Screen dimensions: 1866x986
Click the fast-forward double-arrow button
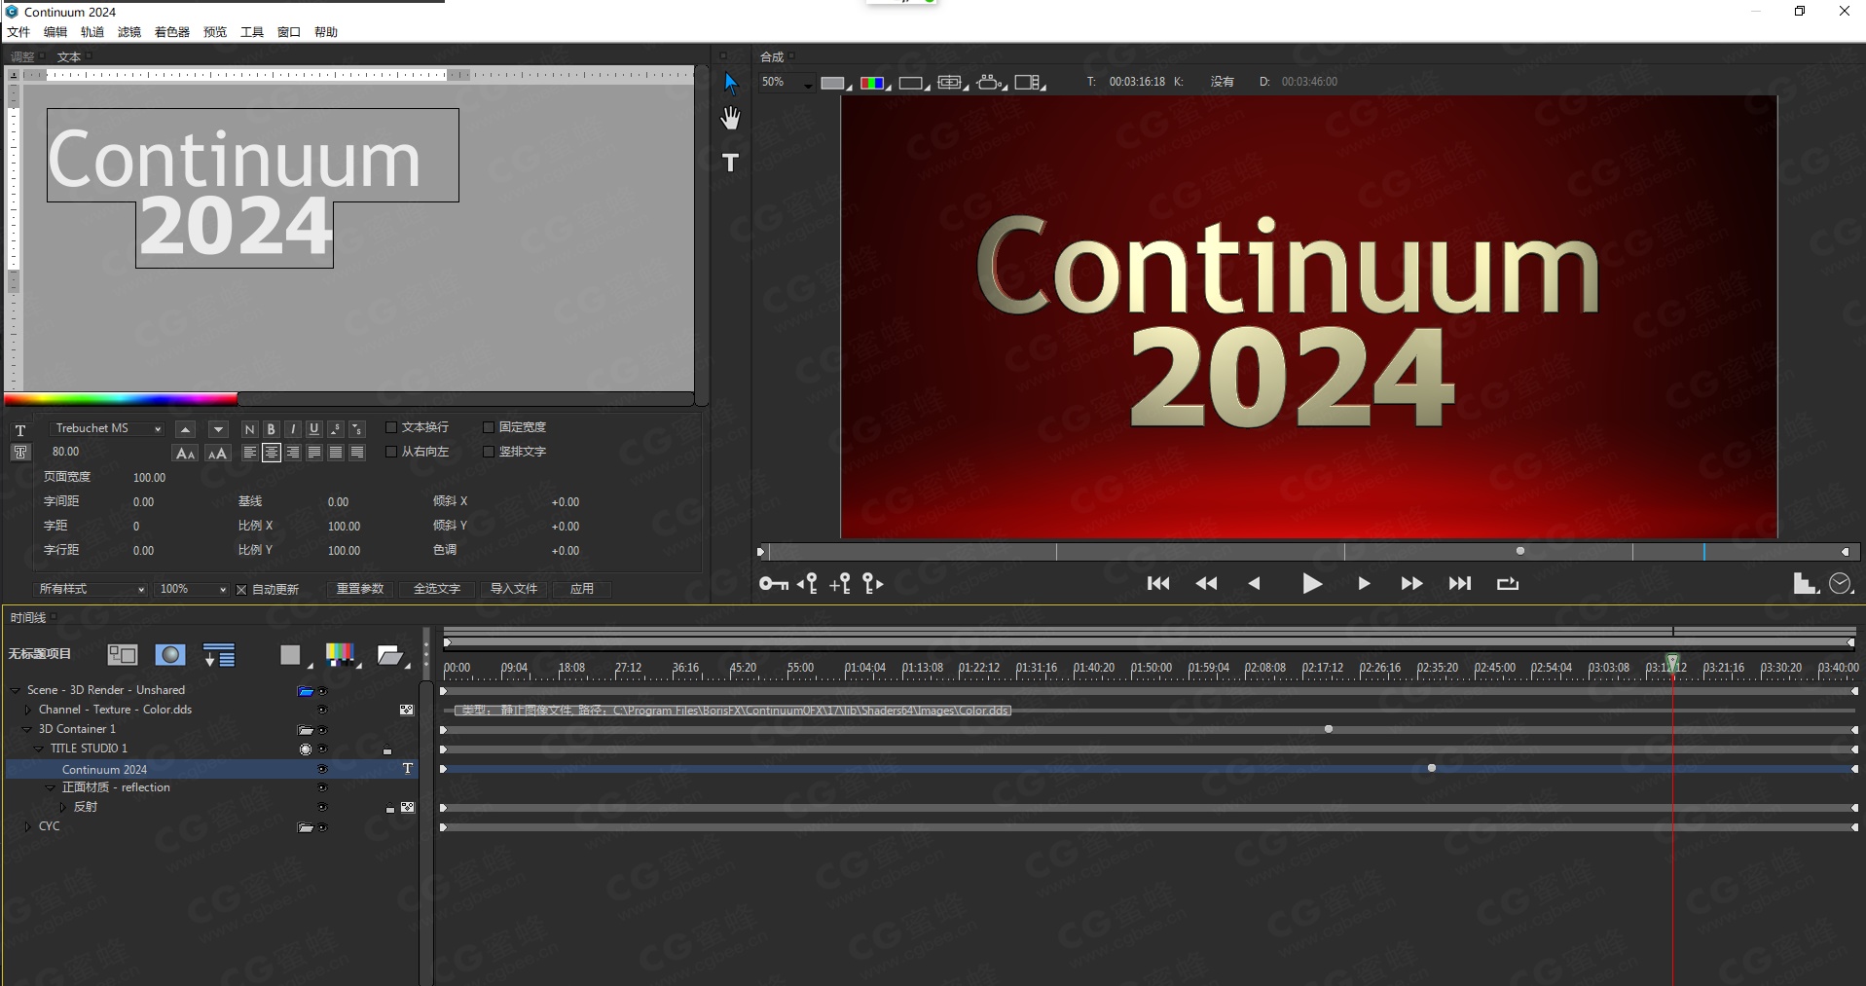pyautogui.click(x=1411, y=584)
